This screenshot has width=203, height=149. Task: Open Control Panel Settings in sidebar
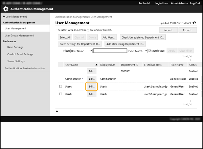20,54
